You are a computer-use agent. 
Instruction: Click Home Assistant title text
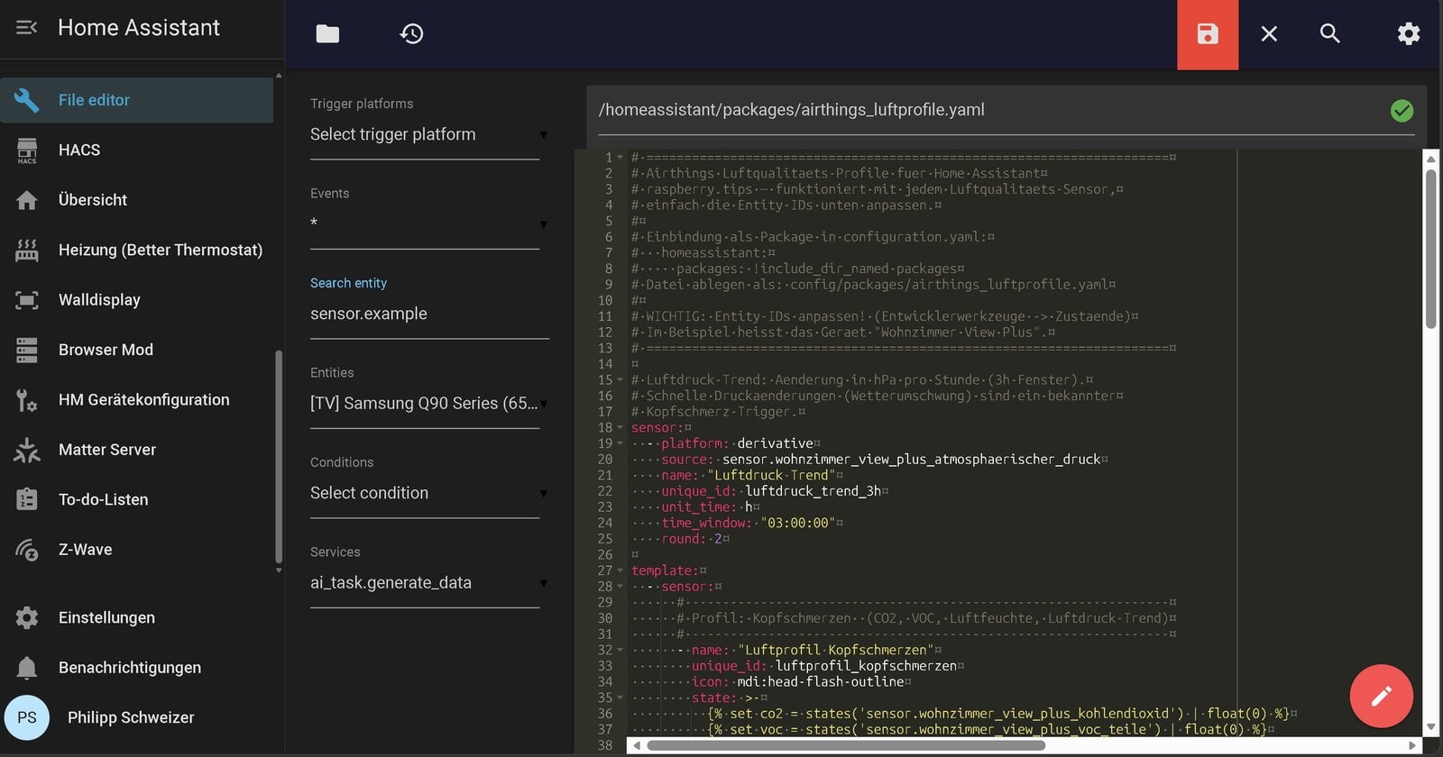[x=139, y=28]
